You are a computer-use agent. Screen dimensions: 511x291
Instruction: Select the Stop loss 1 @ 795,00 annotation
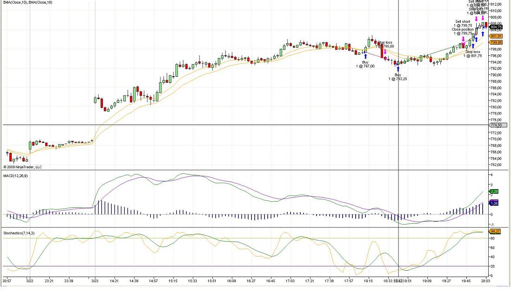coord(385,44)
